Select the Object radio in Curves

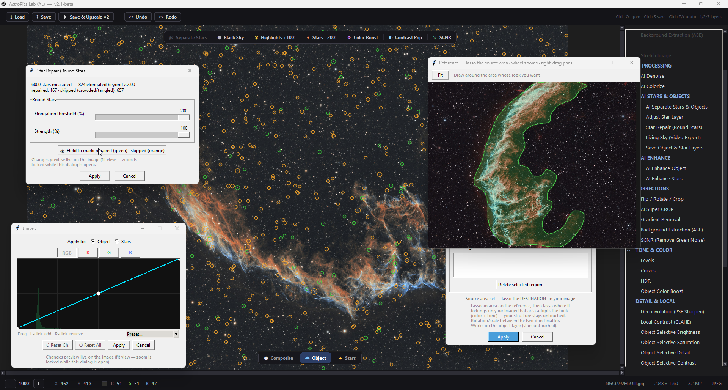click(101, 241)
